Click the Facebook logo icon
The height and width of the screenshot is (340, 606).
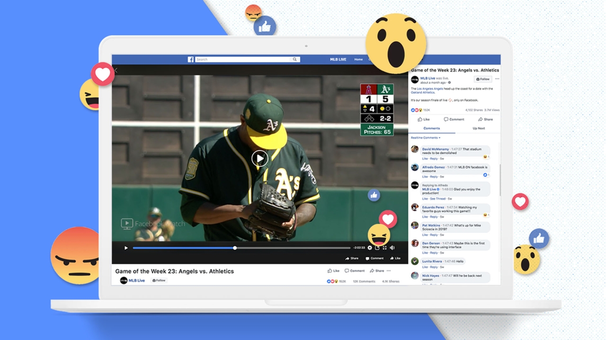tap(191, 59)
